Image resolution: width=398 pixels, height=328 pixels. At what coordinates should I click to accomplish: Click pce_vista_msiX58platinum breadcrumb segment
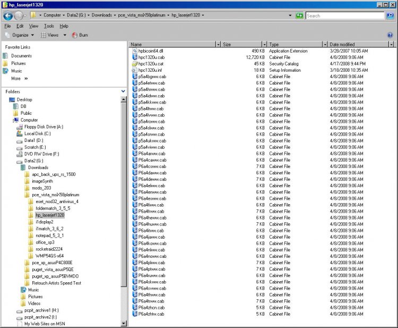(142, 15)
